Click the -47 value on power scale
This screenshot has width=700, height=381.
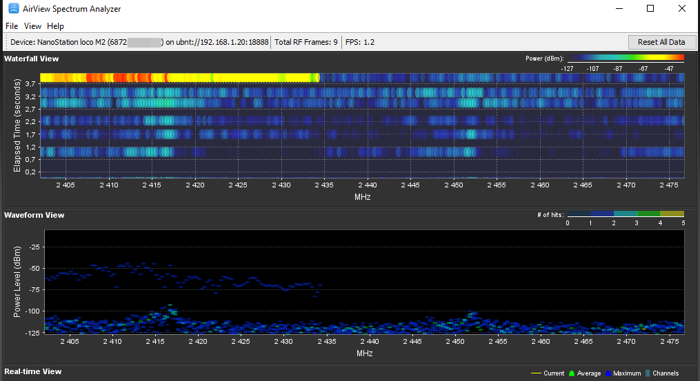(x=668, y=69)
